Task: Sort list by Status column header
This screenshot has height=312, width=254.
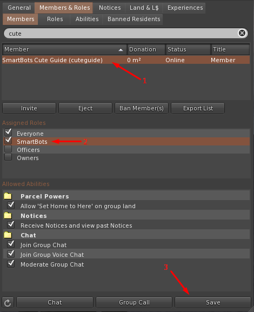Action: [188, 49]
